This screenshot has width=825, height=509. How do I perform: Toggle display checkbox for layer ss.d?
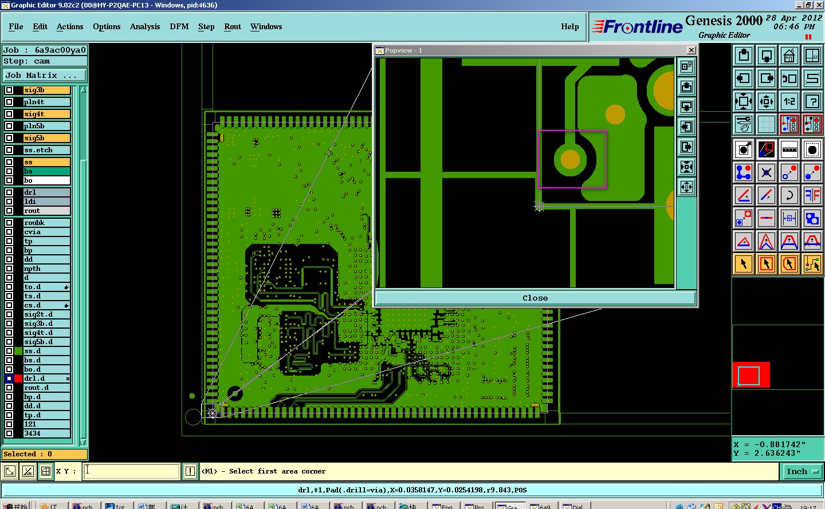click(x=9, y=351)
